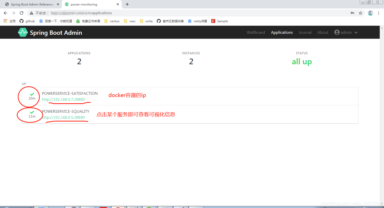Open a new browser tab

(x=127, y=4)
